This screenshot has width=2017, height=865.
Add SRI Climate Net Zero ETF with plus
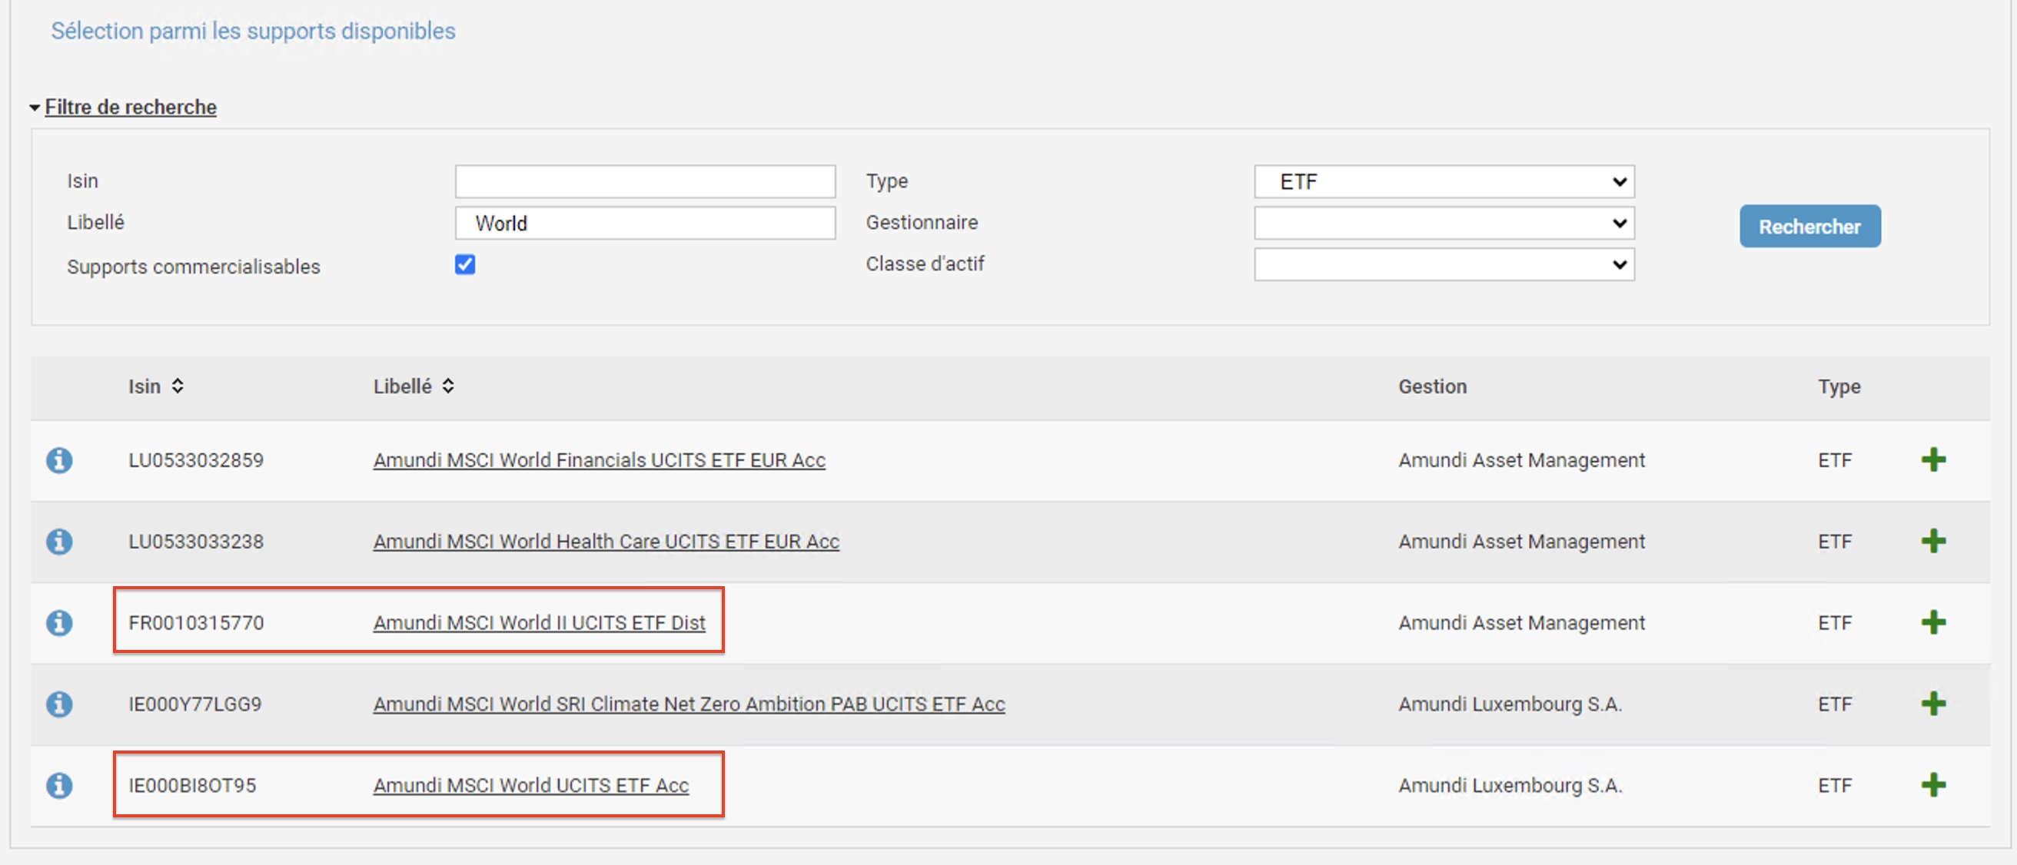tap(1932, 704)
